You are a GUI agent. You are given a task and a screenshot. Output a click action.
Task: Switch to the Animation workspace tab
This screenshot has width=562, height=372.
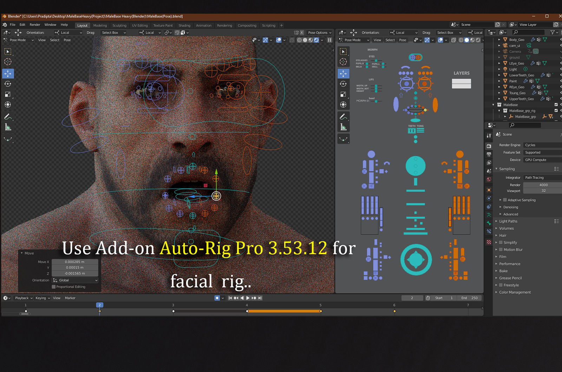(x=204, y=25)
